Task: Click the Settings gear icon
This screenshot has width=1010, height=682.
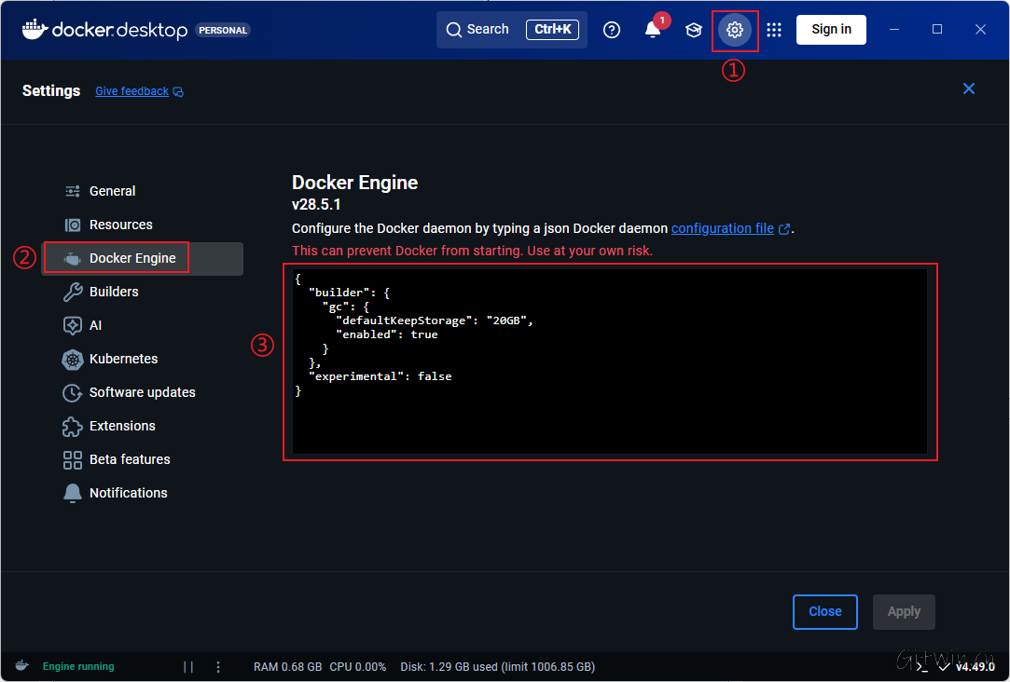Action: tap(735, 30)
